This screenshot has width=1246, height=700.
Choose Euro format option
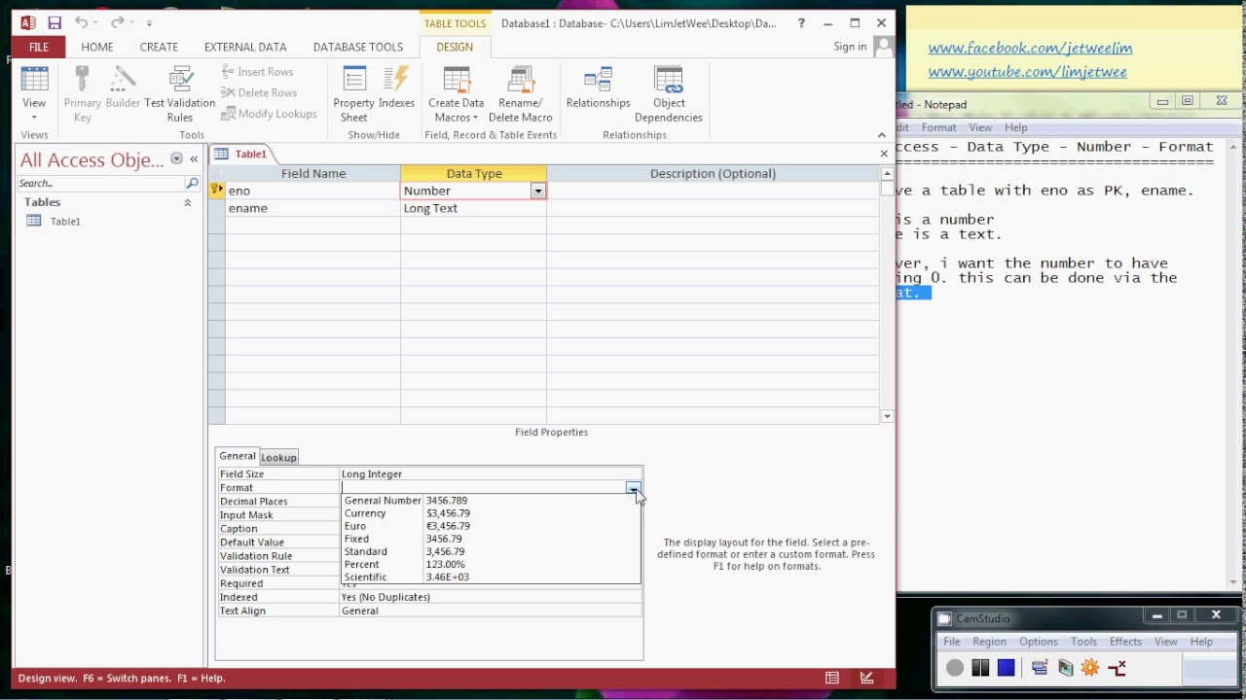tap(491, 526)
